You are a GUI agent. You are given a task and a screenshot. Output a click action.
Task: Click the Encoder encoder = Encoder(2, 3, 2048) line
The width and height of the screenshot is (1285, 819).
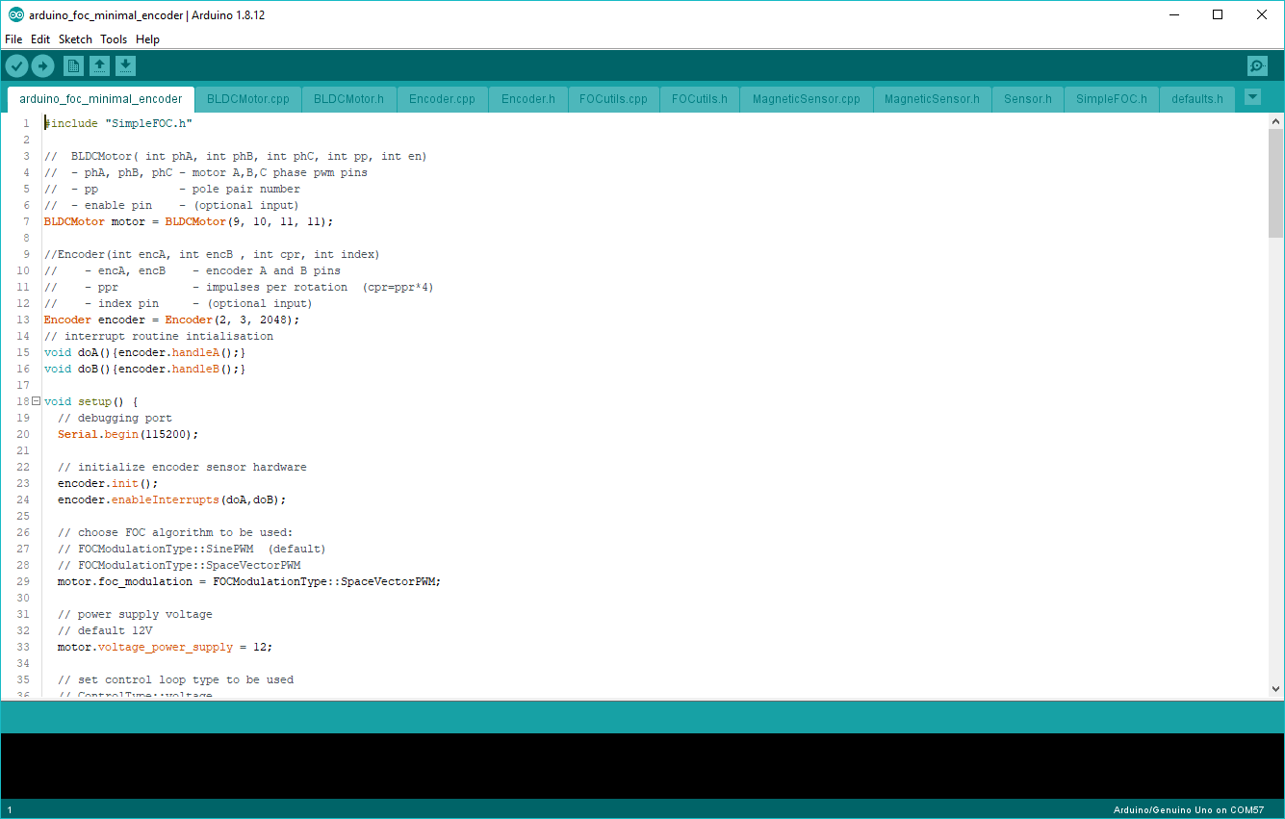tap(172, 320)
